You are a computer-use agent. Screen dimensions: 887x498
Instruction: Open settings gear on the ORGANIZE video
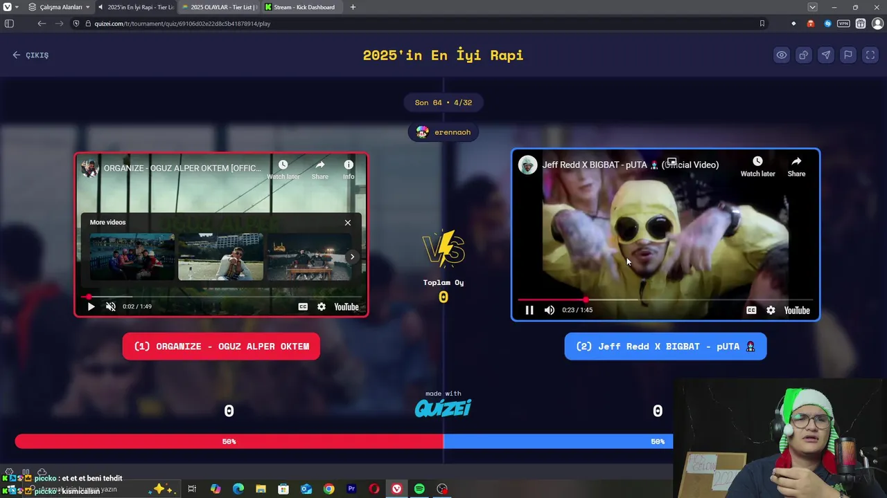[x=322, y=306]
